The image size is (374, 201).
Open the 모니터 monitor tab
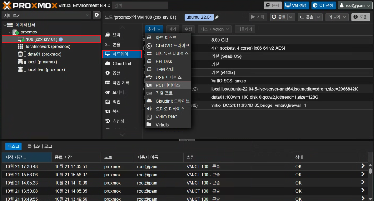(122, 92)
